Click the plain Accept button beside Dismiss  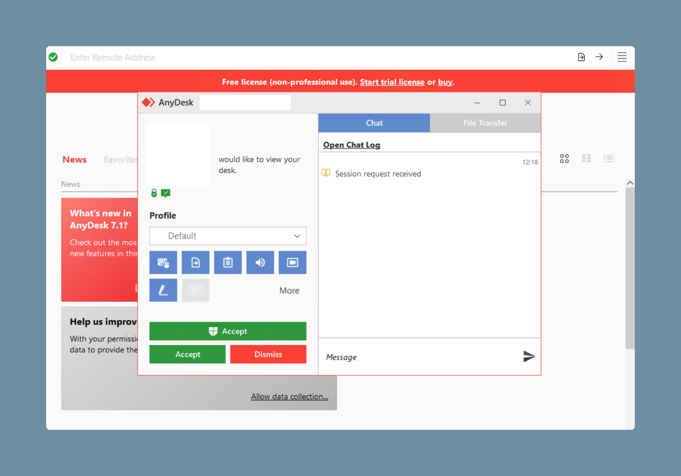187,354
